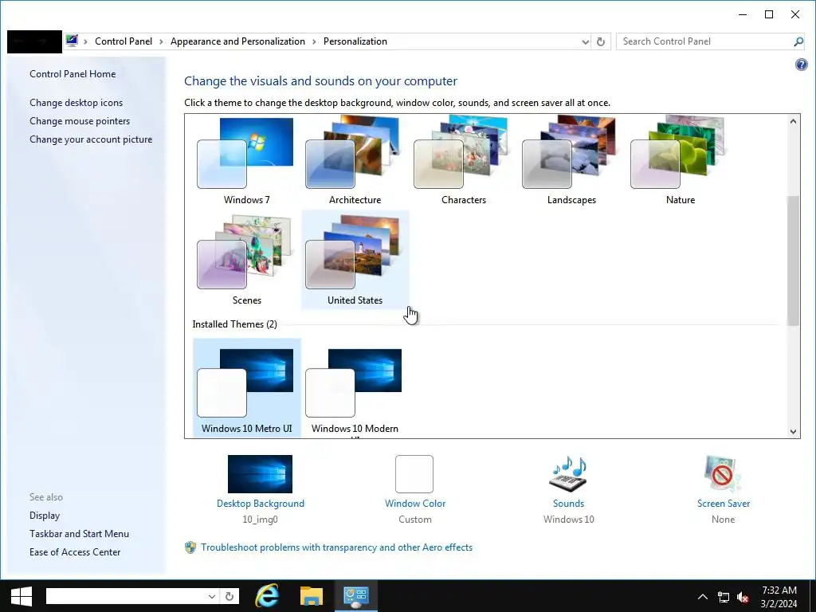Click the shield icon beside Troubleshoot link

[190, 547]
